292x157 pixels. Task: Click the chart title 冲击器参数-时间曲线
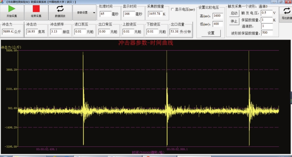(x=145, y=43)
